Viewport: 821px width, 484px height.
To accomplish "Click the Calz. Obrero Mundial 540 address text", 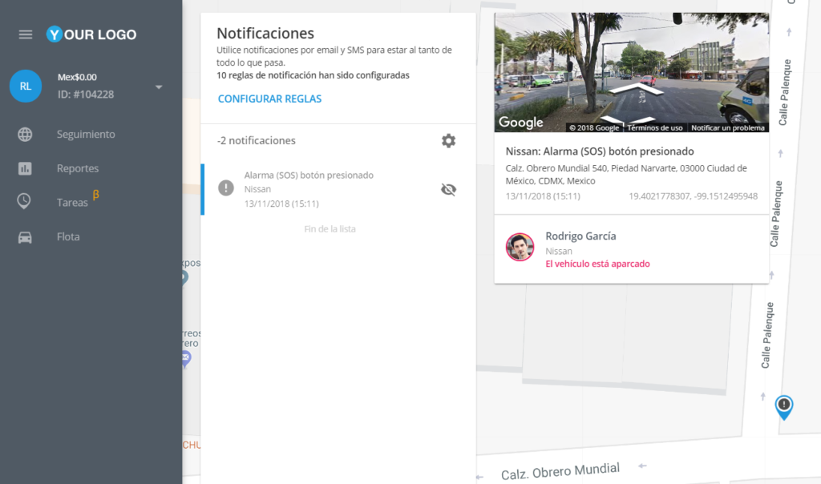I will [626, 175].
